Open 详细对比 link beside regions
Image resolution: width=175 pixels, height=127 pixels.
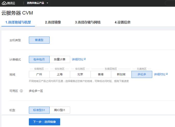tap(161, 74)
